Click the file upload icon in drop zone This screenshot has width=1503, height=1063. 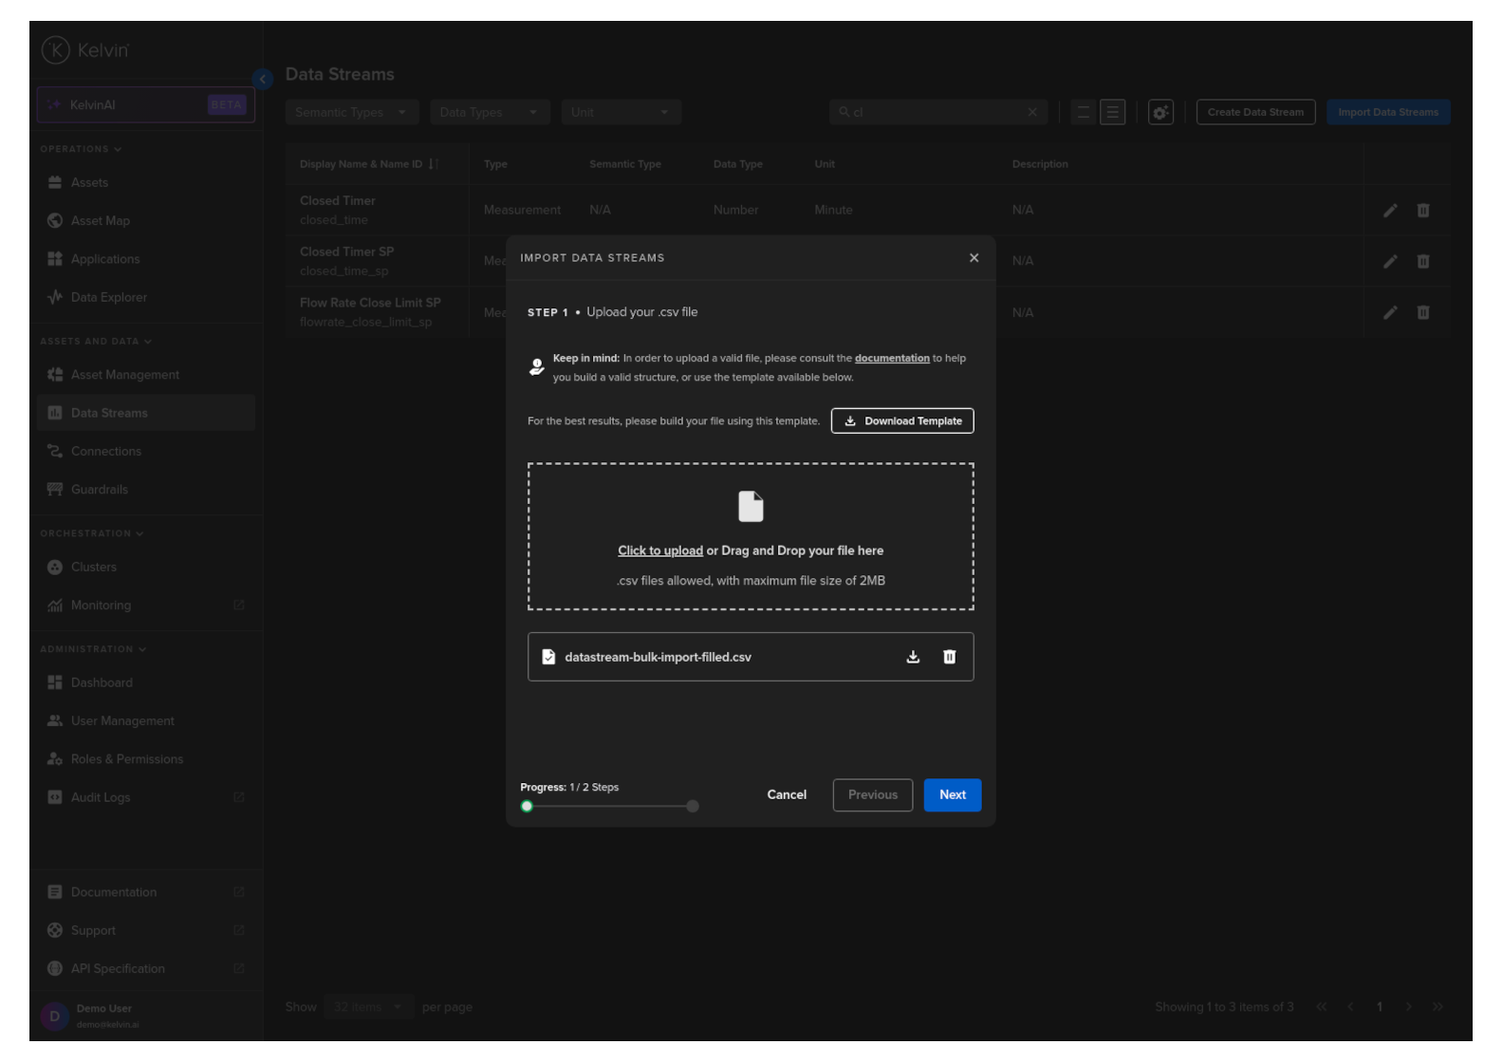[751, 507]
